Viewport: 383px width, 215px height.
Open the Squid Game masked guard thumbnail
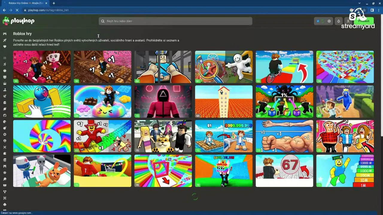(163, 102)
